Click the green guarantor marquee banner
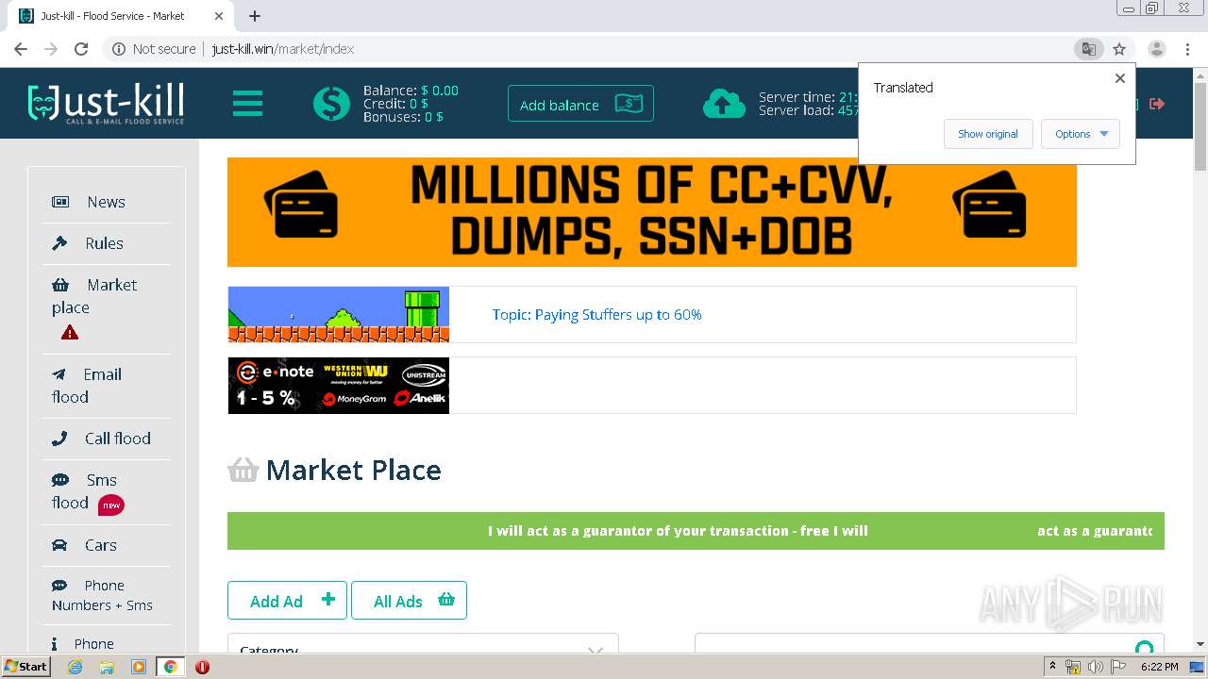 (696, 531)
